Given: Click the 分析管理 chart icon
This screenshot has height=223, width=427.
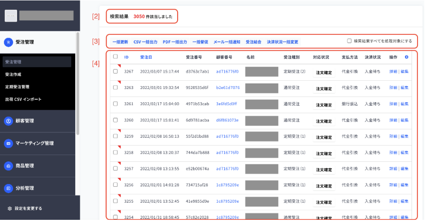Looking at the screenshot, I should [x=9, y=189].
